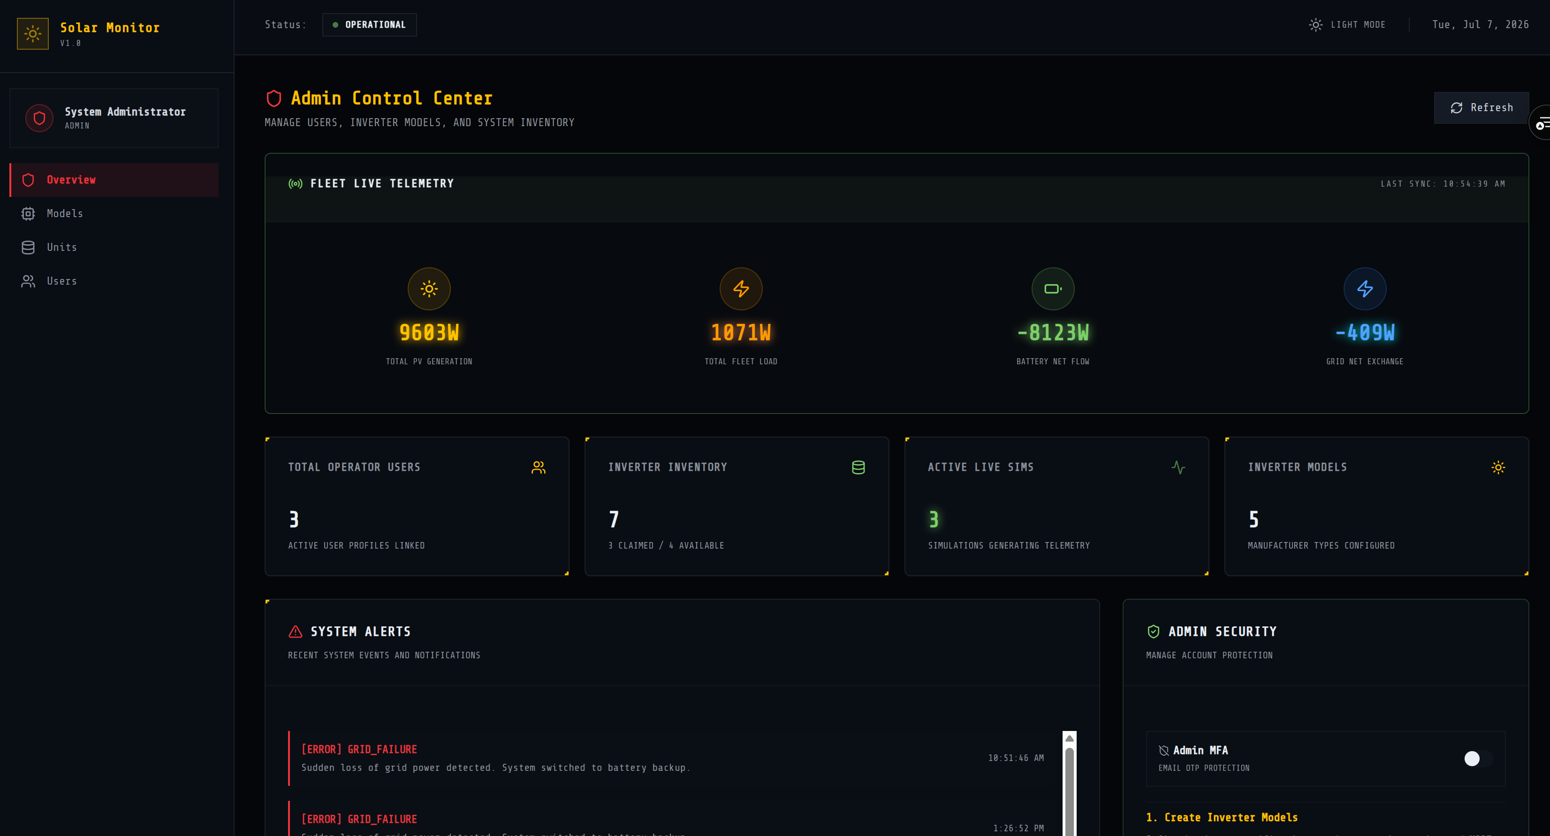Viewport: 1550px width, 836px height.
Task: Click the Battery Net Flow battery icon
Action: [x=1053, y=289]
